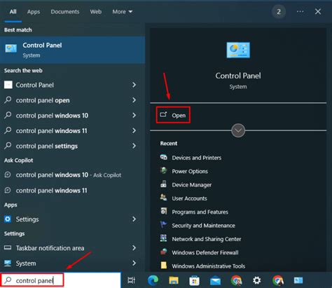Close the search panel with X
This screenshot has height=288, width=332.
click(318, 11)
